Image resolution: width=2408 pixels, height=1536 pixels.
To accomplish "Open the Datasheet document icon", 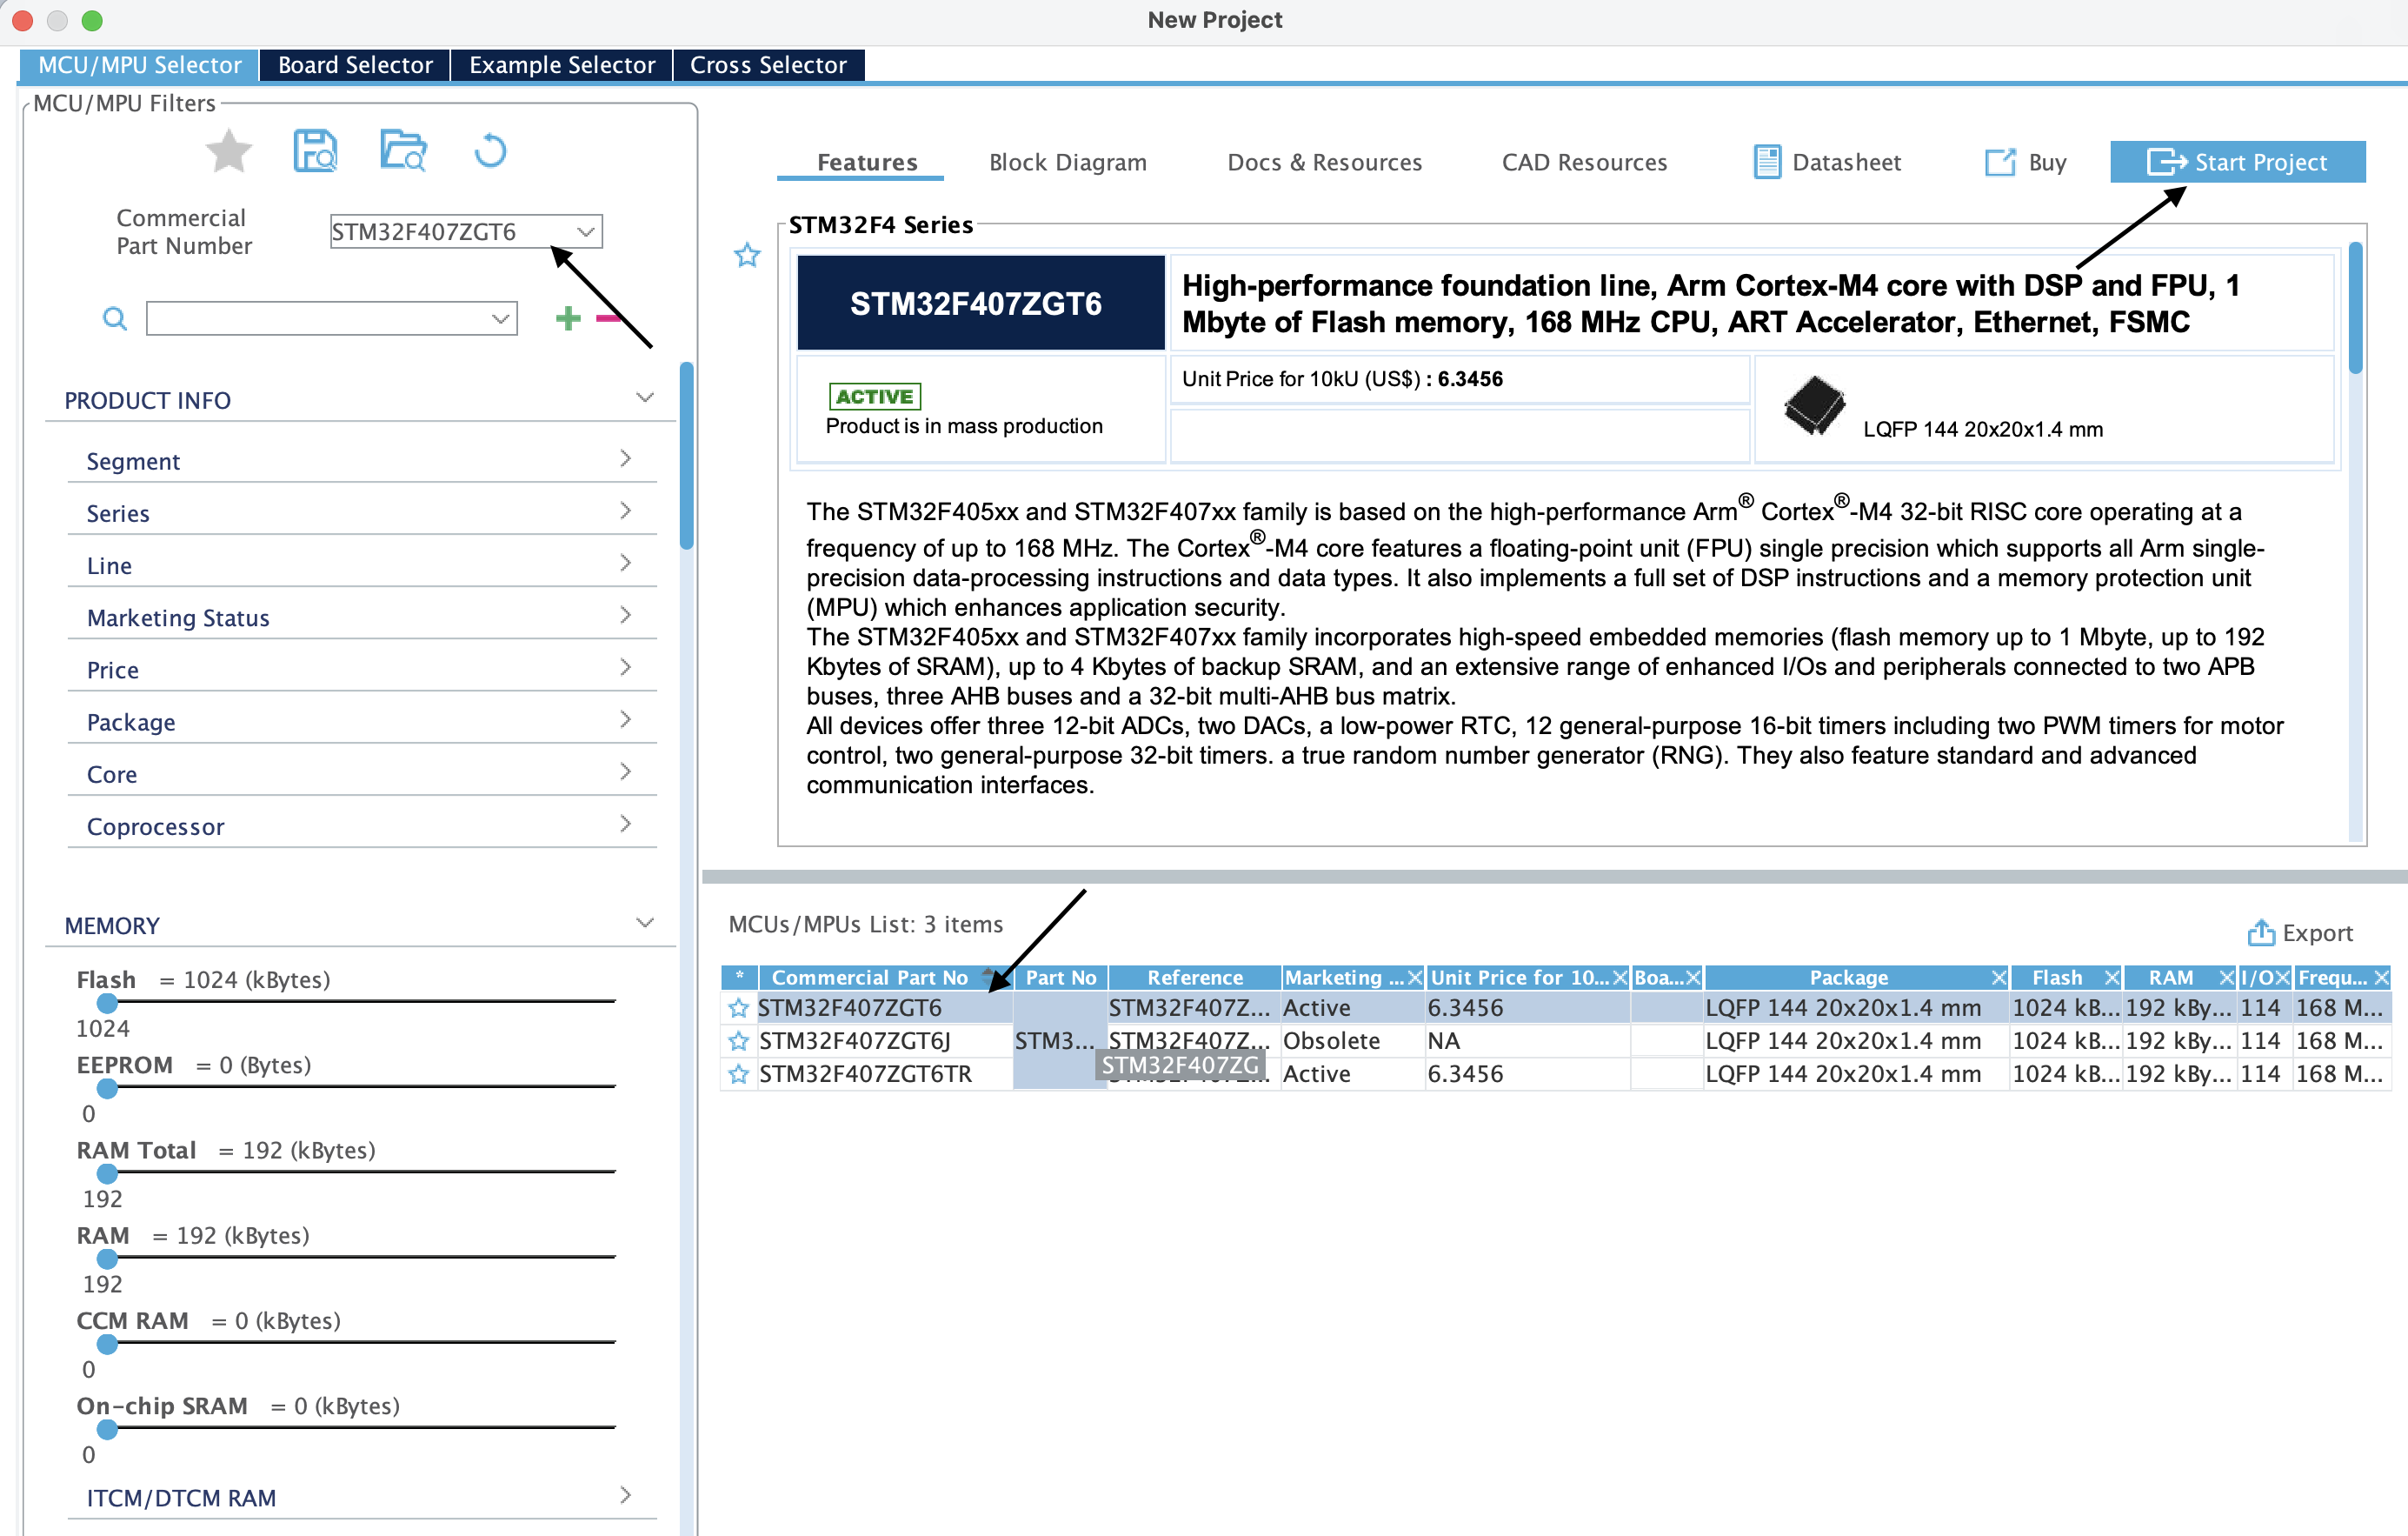I will 1767,162.
